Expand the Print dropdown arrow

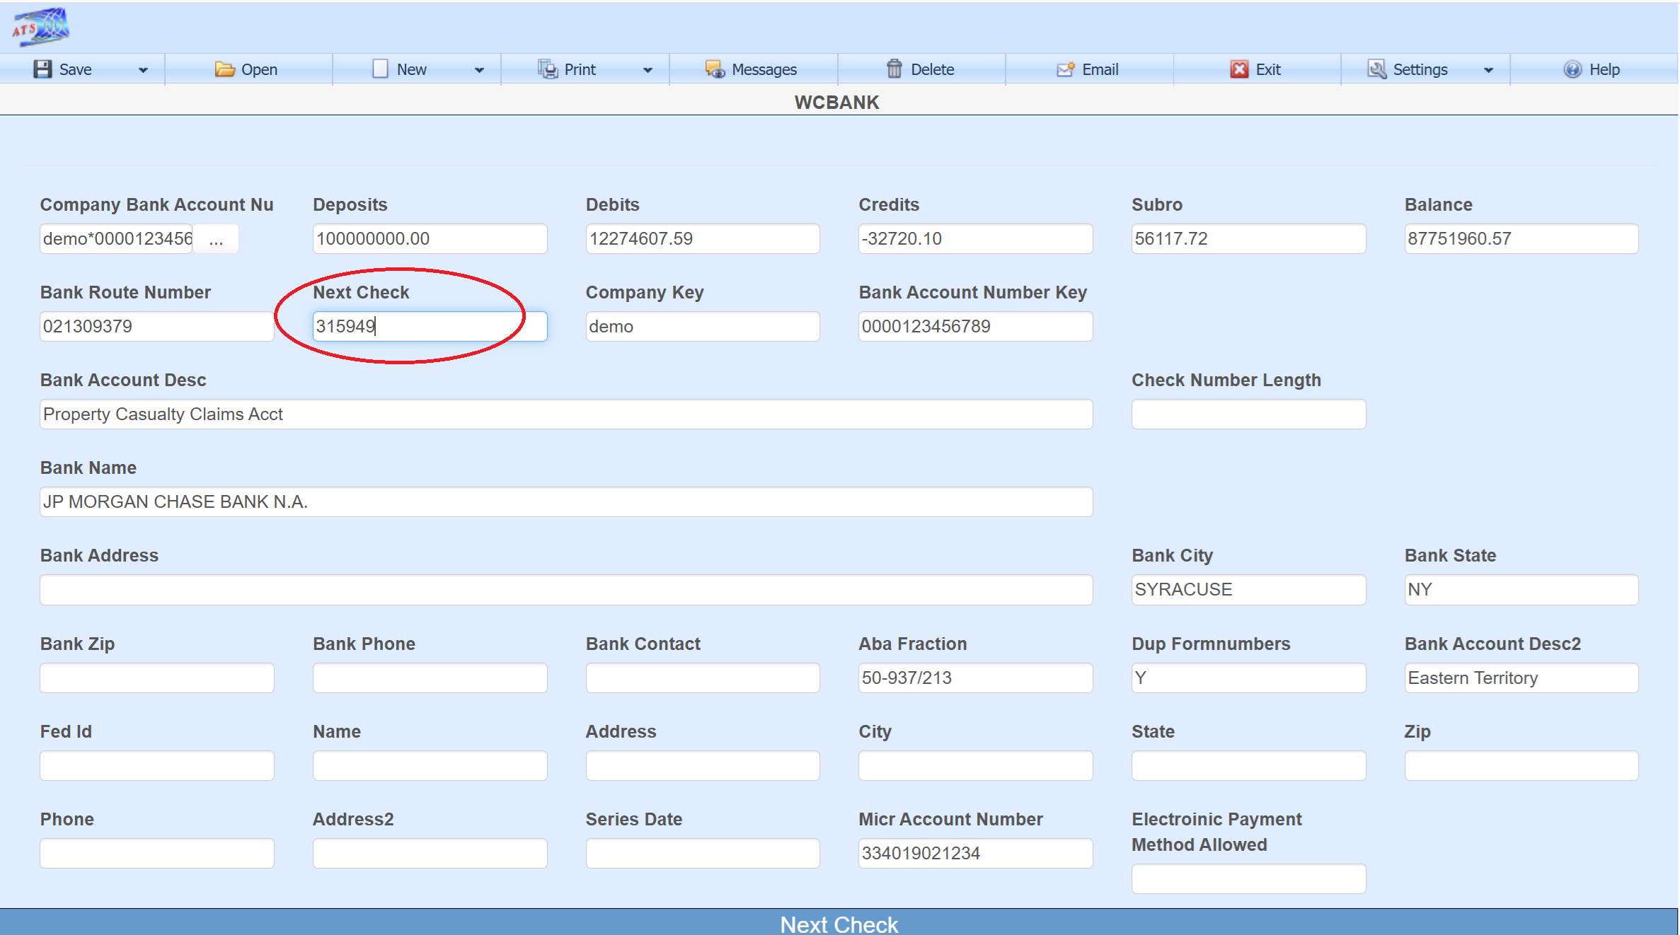coord(648,70)
